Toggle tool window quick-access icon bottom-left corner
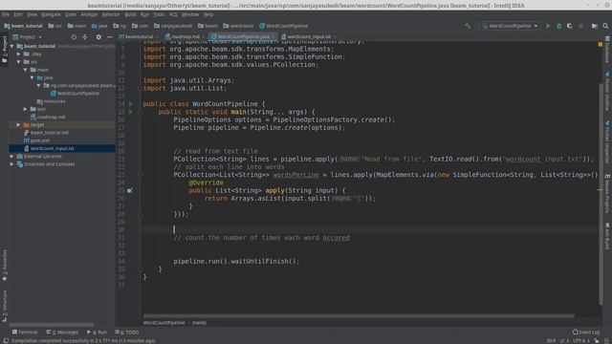 (6, 340)
